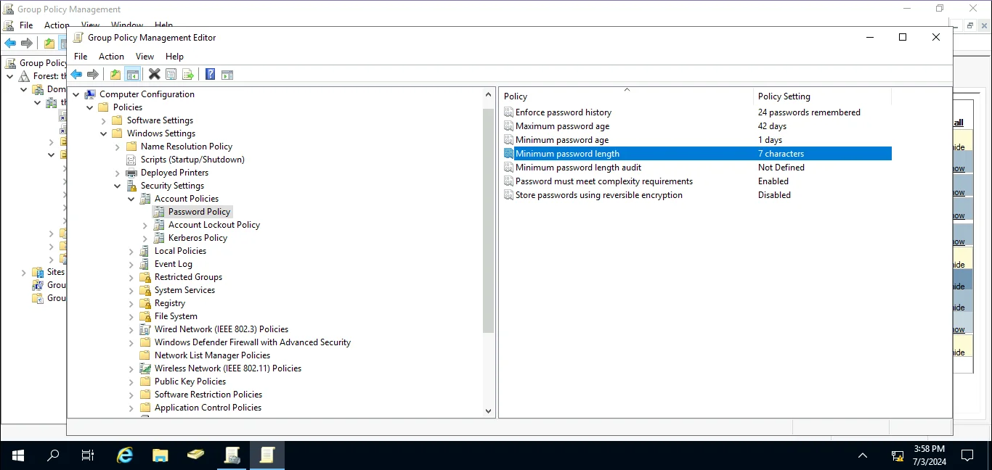Open the Action menu in the editor
The image size is (992, 470).
(111, 57)
